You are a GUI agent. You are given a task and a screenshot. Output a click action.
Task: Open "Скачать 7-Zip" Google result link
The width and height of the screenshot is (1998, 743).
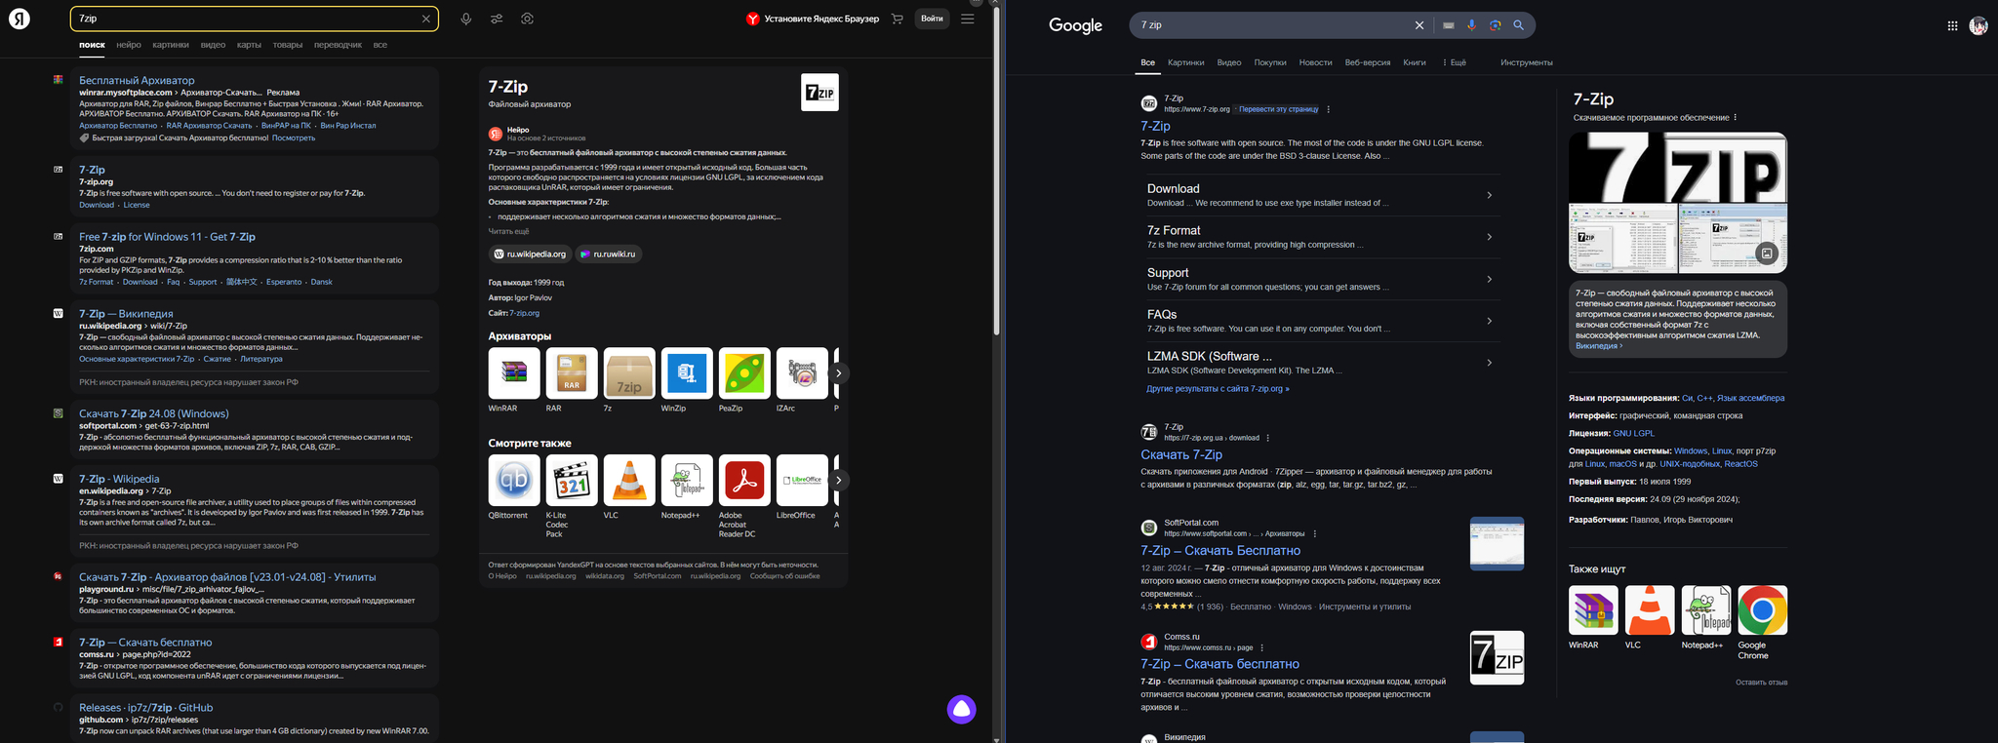pyautogui.click(x=1180, y=454)
